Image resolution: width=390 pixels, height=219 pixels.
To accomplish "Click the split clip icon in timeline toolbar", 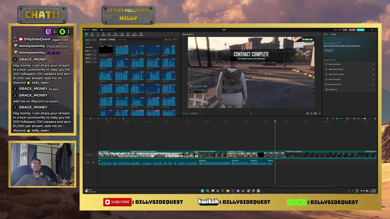I will pos(106,118).
